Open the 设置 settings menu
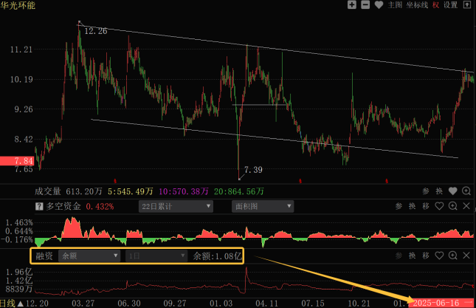This screenshot has height=308, width=476. [x=450, y=5]
